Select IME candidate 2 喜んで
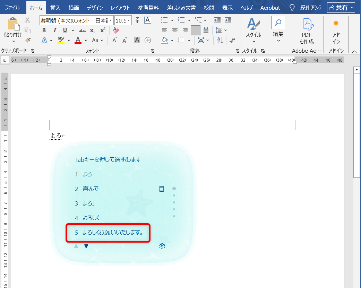 pos(87,189)
